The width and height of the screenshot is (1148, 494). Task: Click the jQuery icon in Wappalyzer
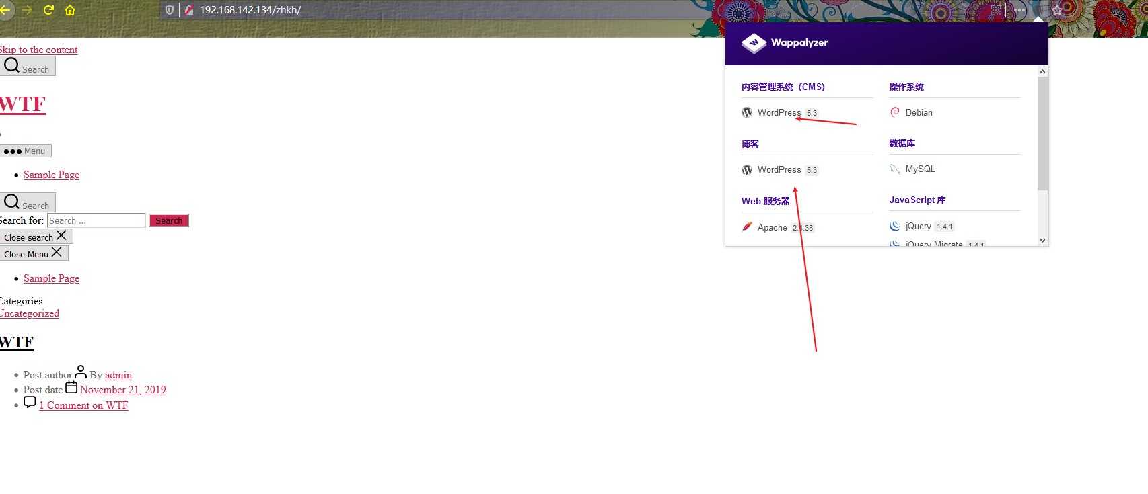[x=895, y=227]
